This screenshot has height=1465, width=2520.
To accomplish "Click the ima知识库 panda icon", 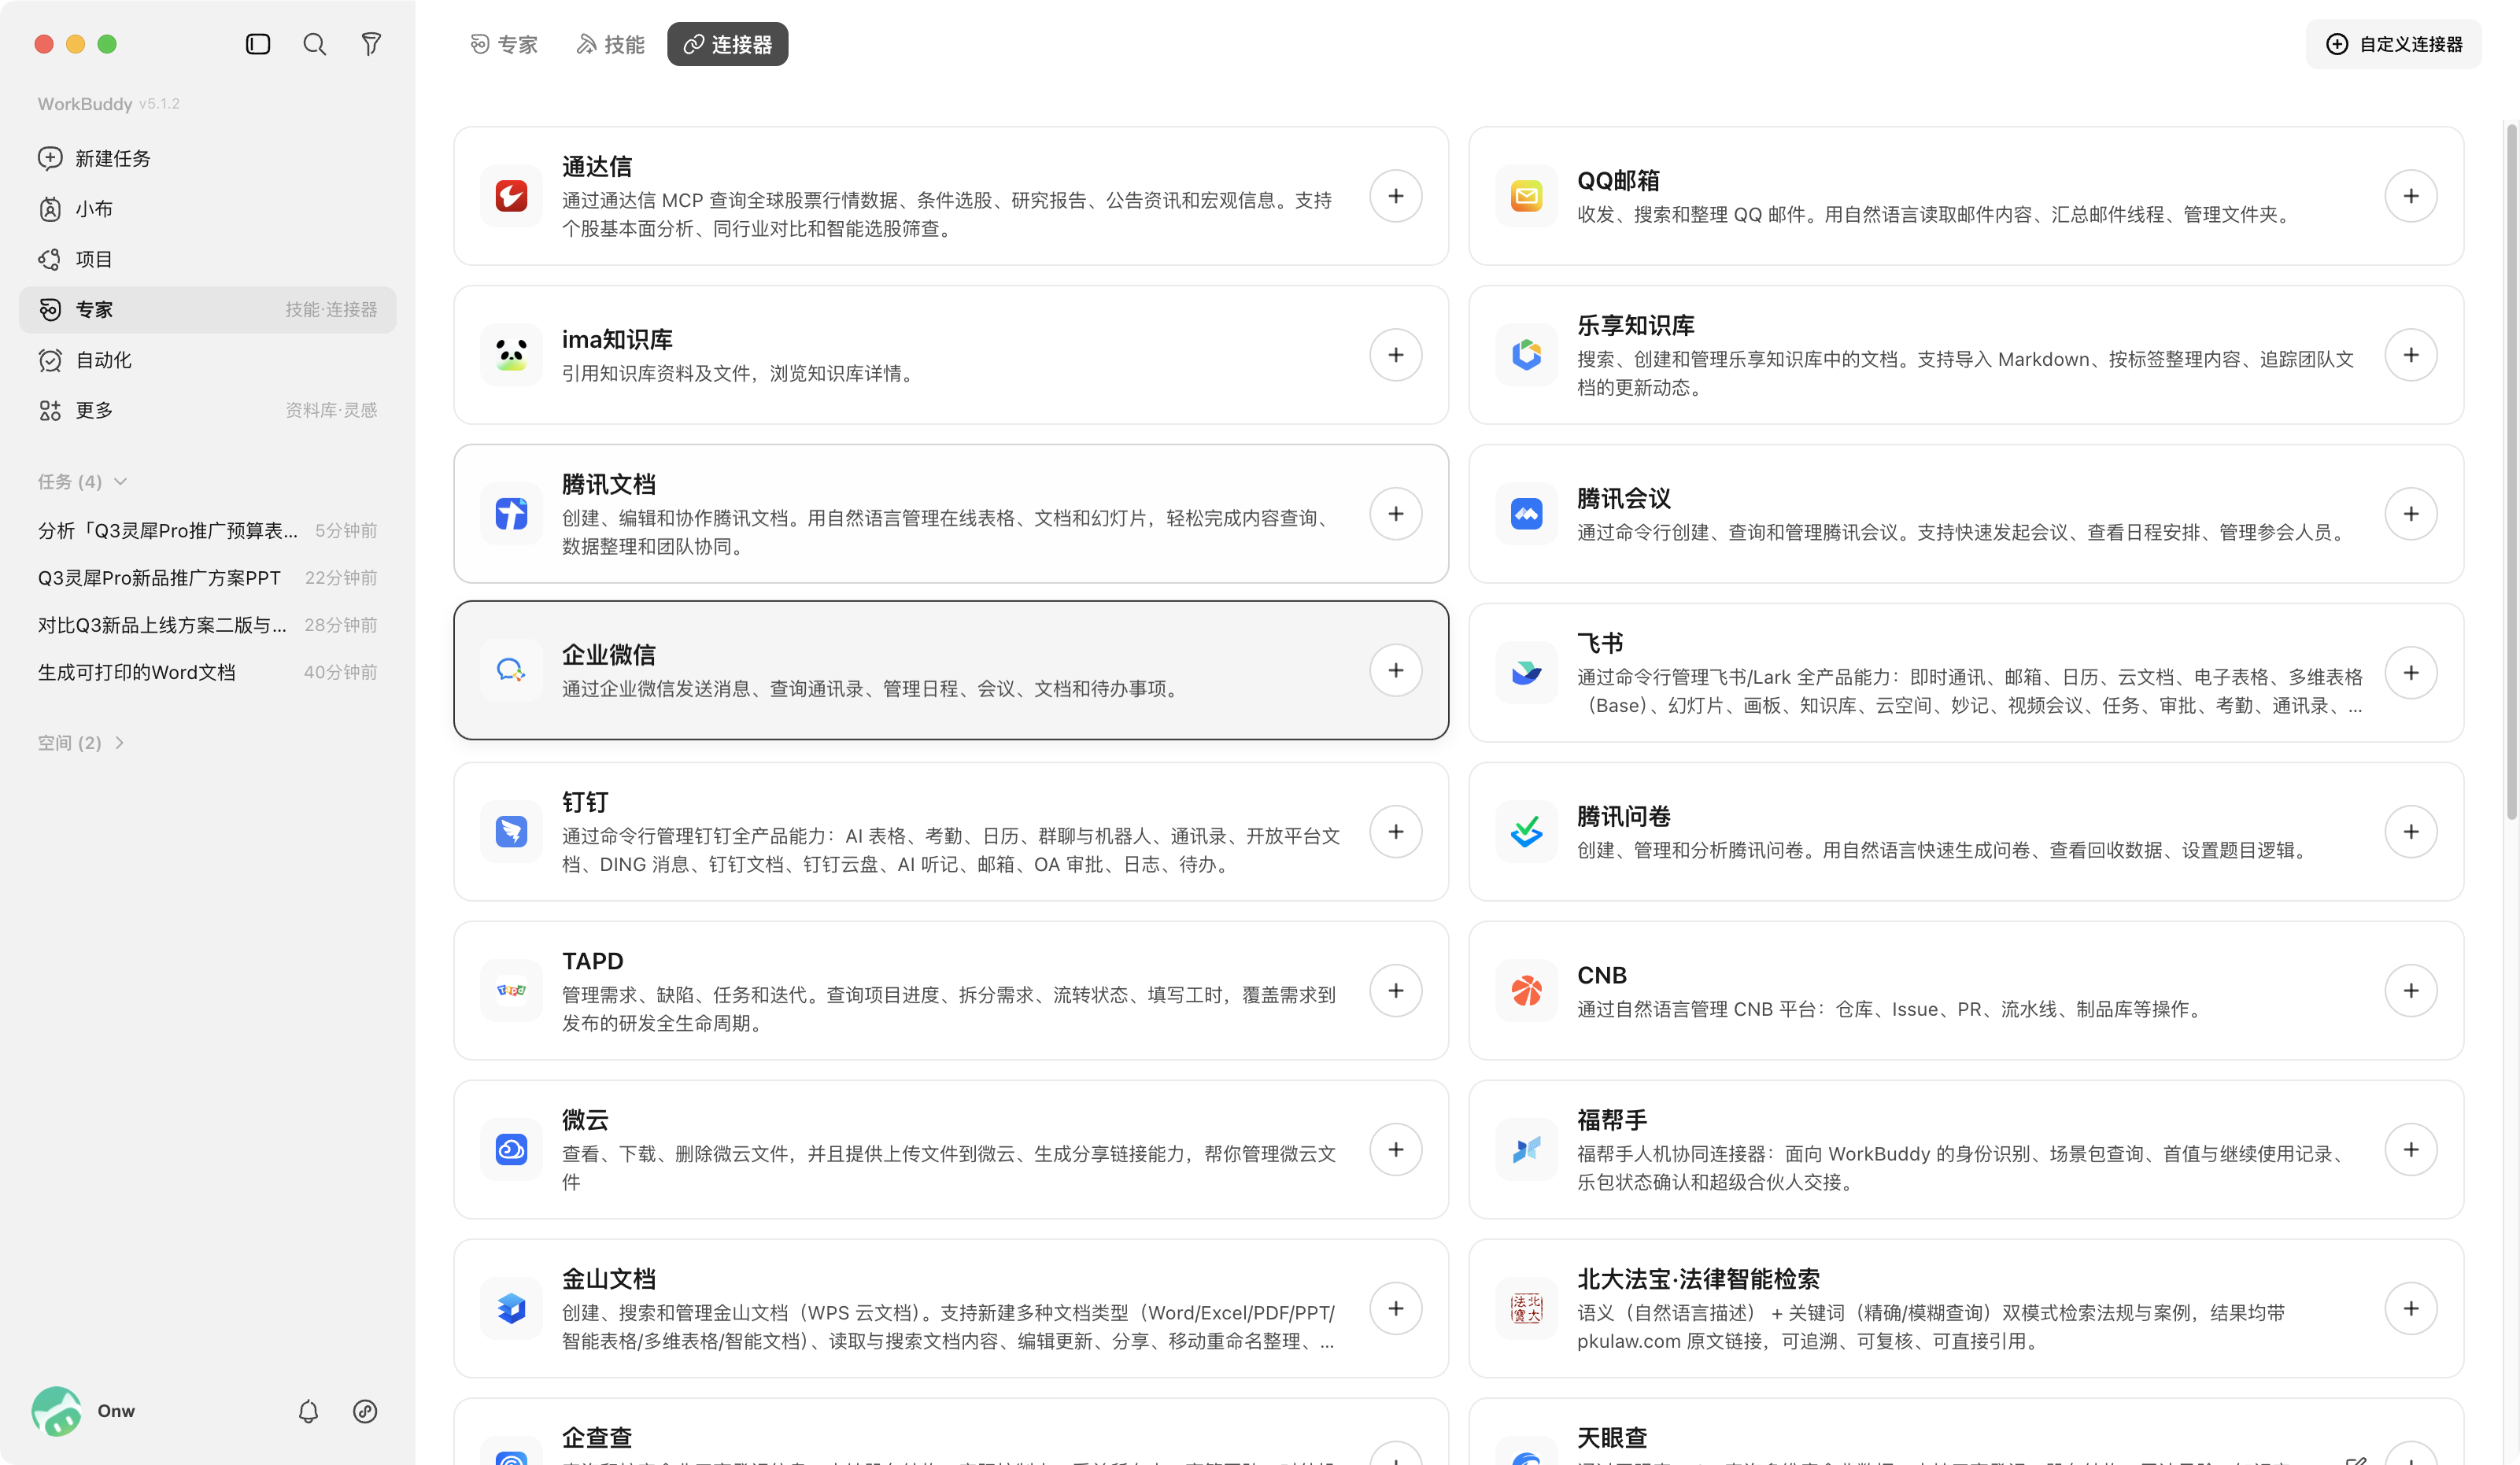I will (x=511, y=355).
